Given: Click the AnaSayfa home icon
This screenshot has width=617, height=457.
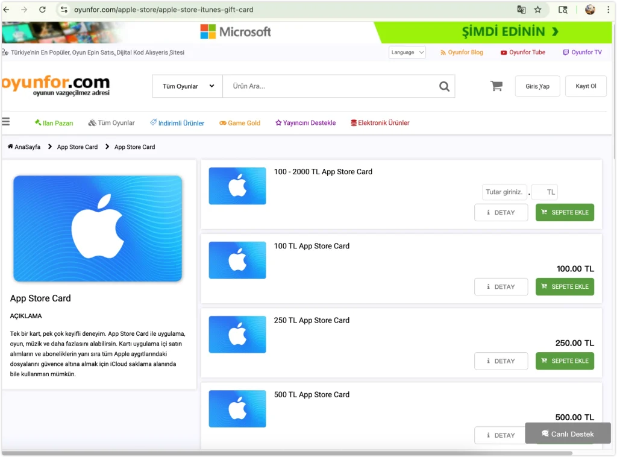Looking at the screenshot, I should tap(10, 147).
